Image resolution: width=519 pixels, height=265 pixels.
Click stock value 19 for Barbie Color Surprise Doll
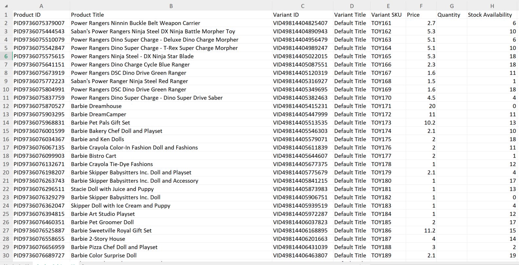point(492,256)
